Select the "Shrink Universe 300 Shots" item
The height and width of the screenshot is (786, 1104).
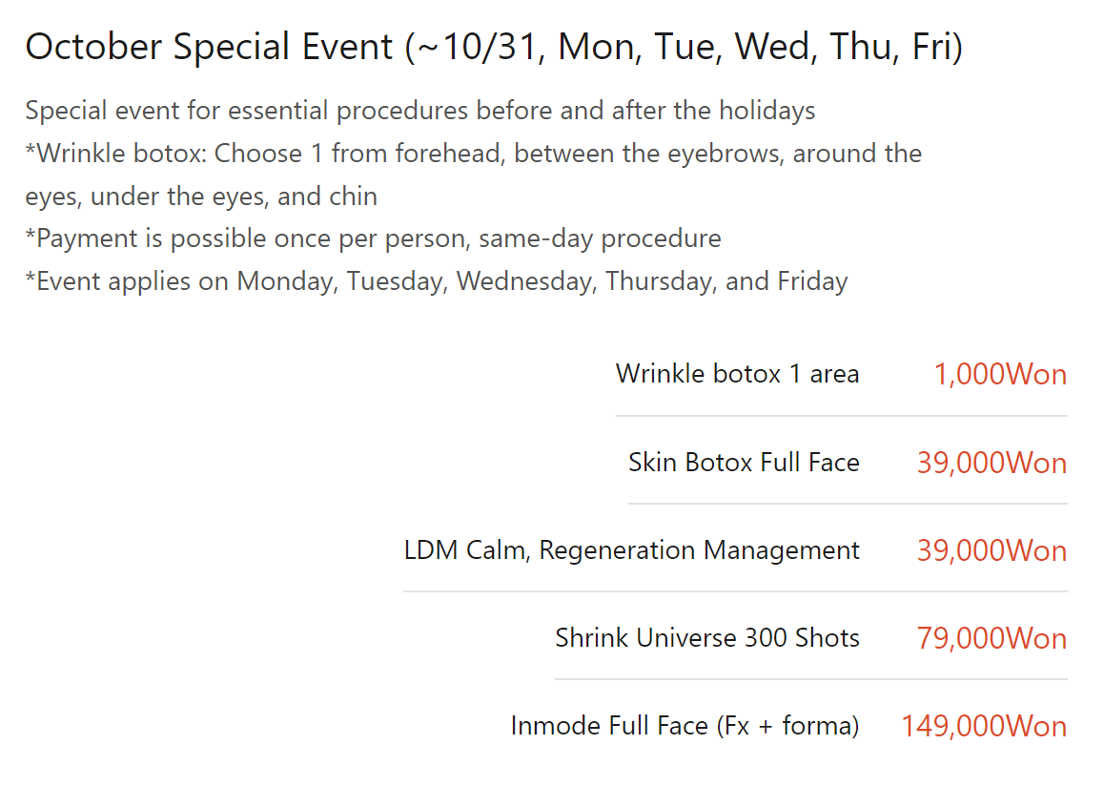click(707, 638)
